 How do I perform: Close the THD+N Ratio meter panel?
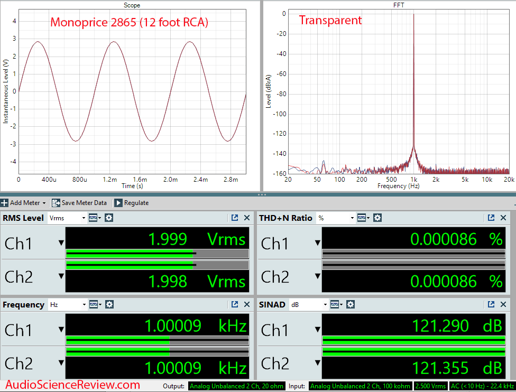coord(503,218)
